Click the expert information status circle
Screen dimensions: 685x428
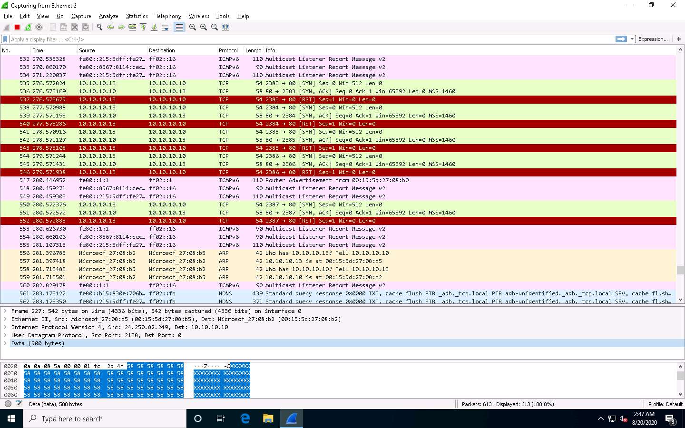tap(8, 404)
